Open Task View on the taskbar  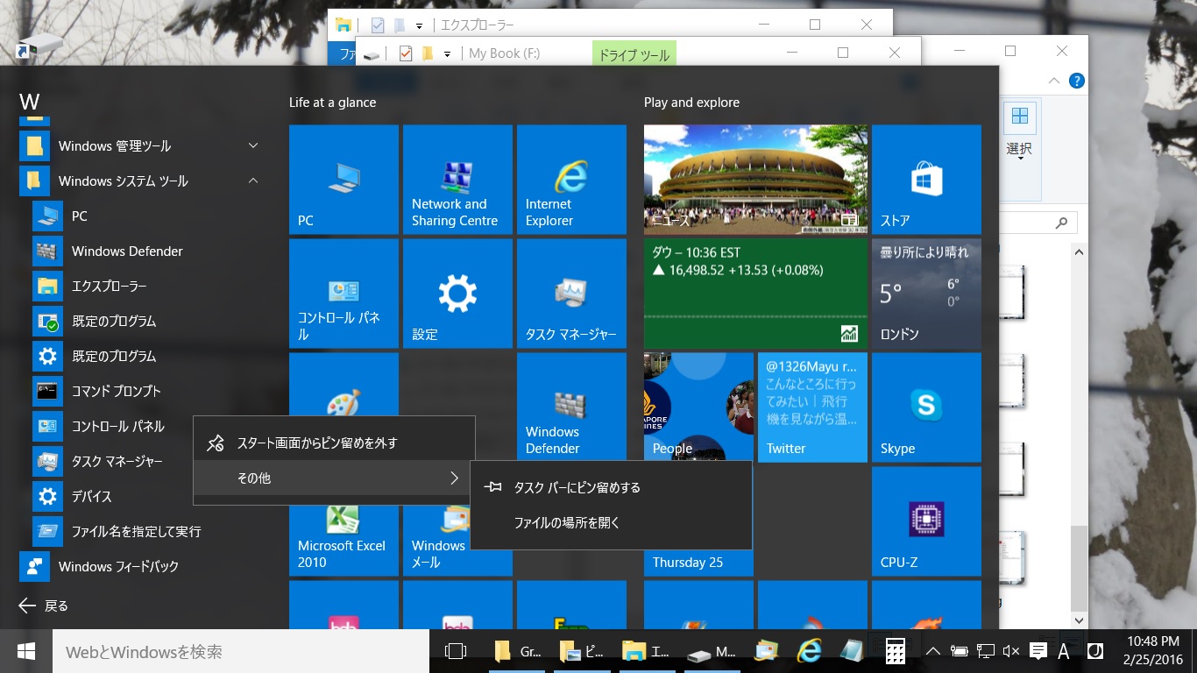(455, 651)
